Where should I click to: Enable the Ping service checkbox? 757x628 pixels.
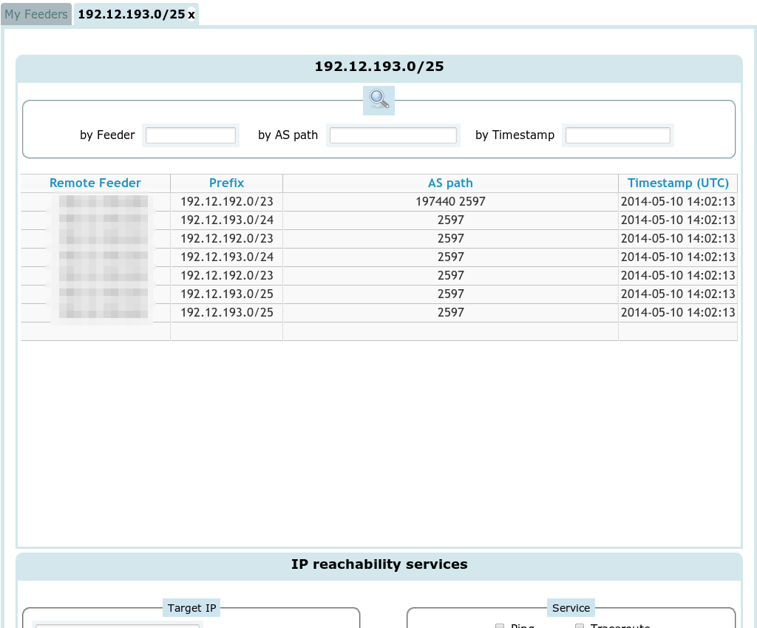coord(500,626)
